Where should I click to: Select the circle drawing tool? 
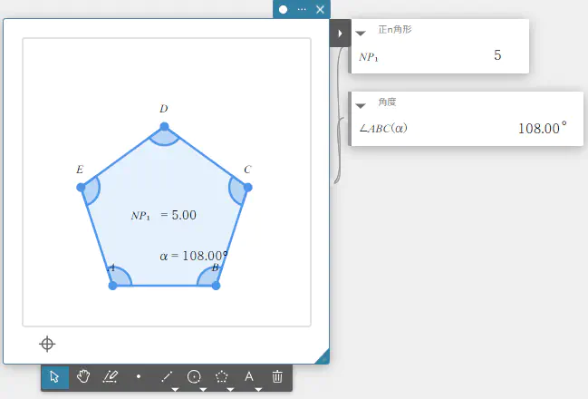pyautogui.click(x=194, y=377)
